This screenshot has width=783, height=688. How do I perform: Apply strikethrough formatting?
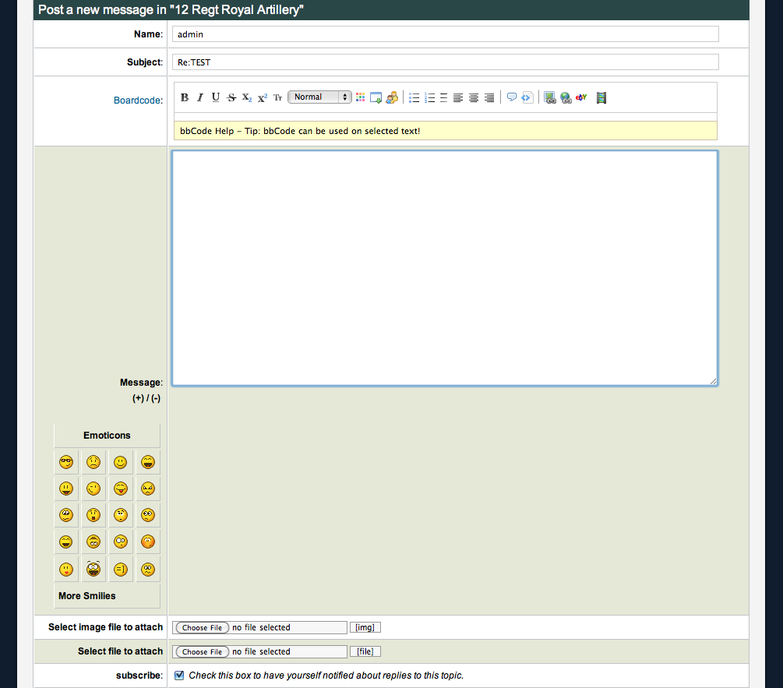[x=231, y=97]
